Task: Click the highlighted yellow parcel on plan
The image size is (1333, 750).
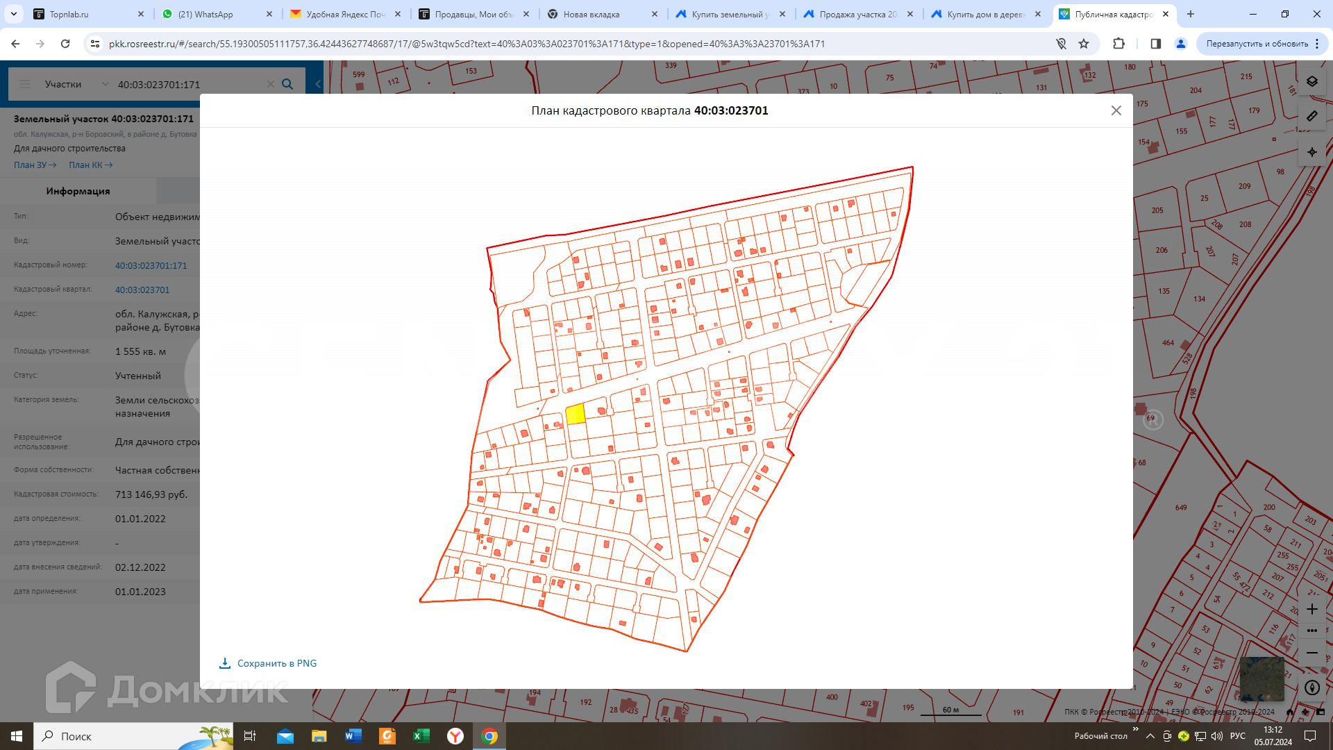Action: (575, 415)
